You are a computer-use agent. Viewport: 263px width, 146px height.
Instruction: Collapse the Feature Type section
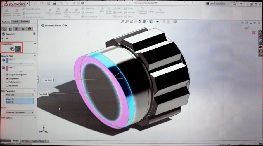[35, 44]
